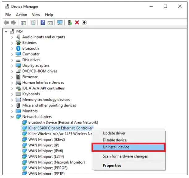Click the Human Interface Devices icon
189x178 pixels.
coord(18,83)
